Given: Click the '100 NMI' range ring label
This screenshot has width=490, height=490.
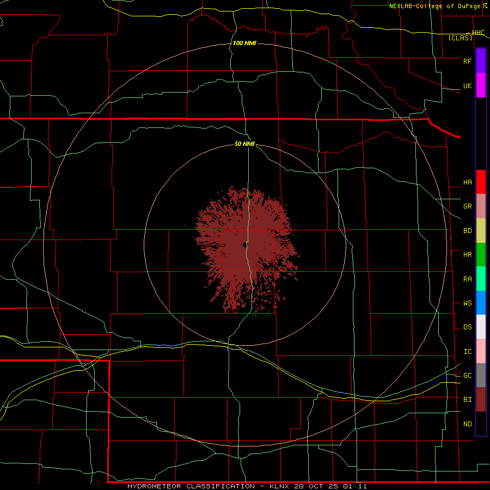Looking at the screenshot, I should click(244, 43).
